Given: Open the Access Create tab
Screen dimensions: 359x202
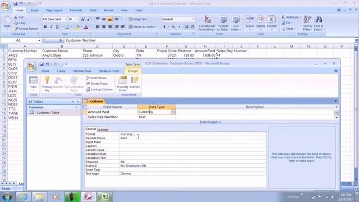Looking at the screenshot, I should 61,71.
